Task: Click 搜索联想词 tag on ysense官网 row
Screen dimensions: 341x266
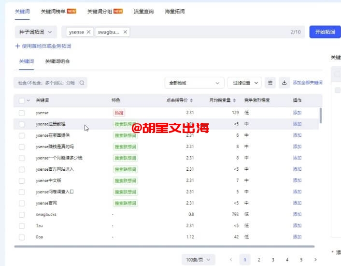Action: click(126, 203)
